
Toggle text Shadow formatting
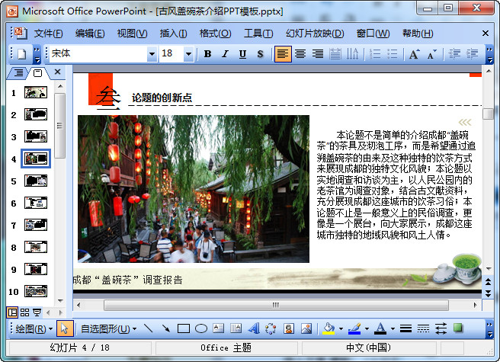point(260,54)
